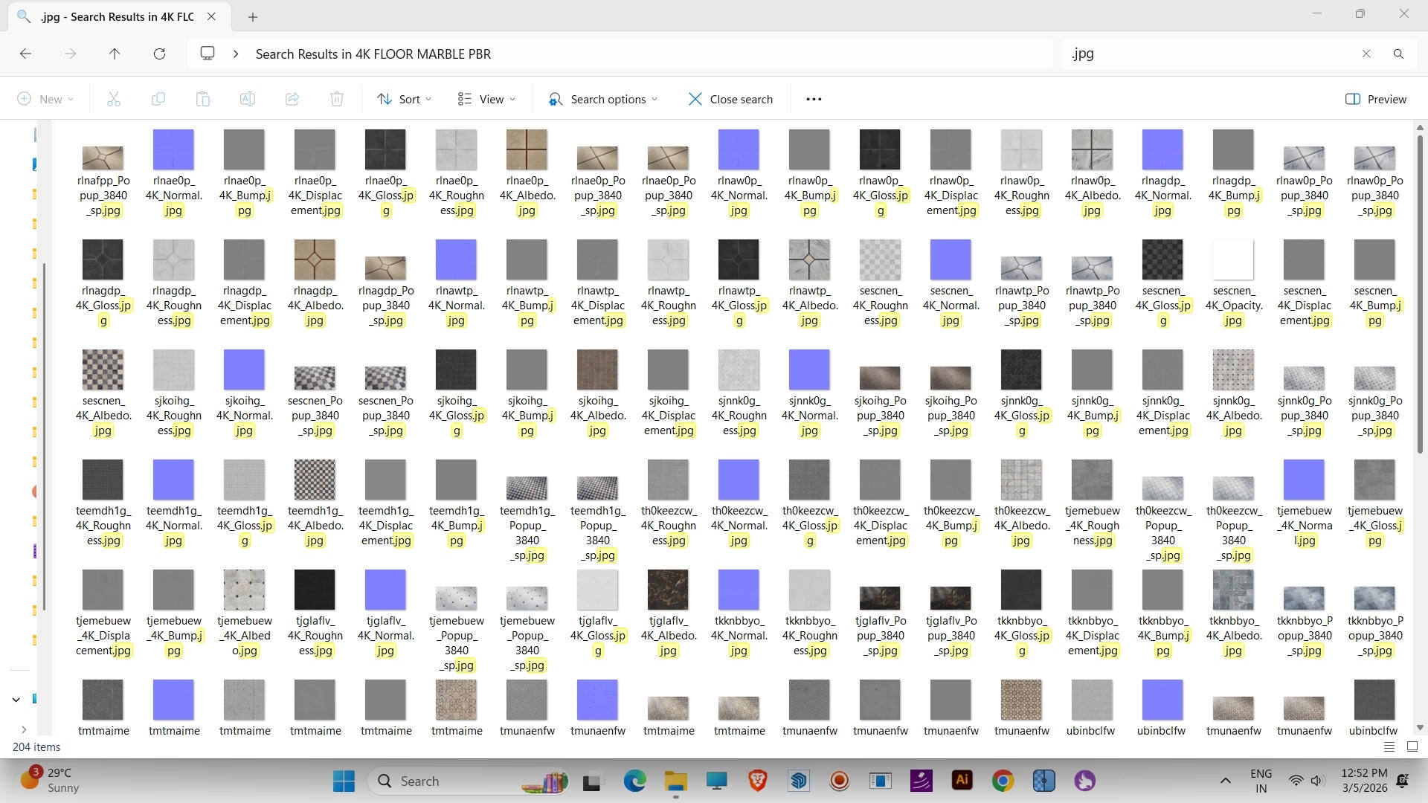1428x803 pixels.
Task: Select the sescnen_4K_Opacity.jpg white thumbnail
Action: (x=1232, y=259)
